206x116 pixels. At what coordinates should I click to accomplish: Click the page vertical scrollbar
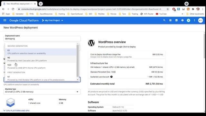click(x=204, y=46)
